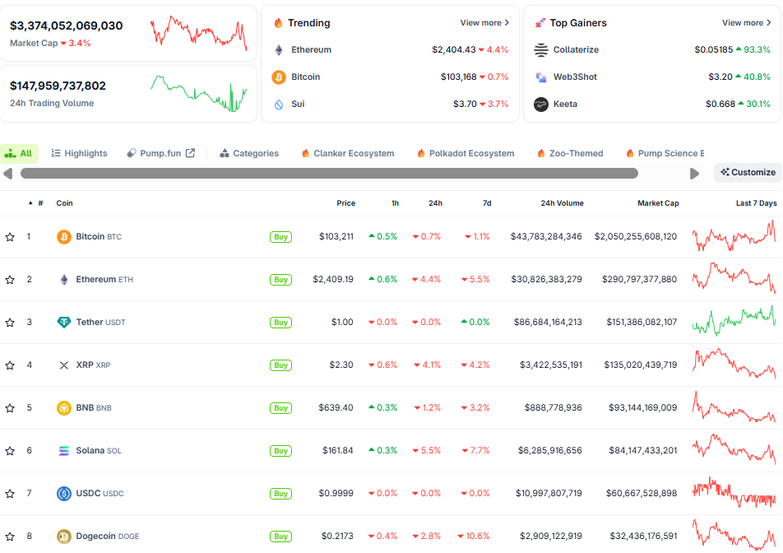Click the Sui icon in Trending
783x553 pixels.
coord(278,105)
